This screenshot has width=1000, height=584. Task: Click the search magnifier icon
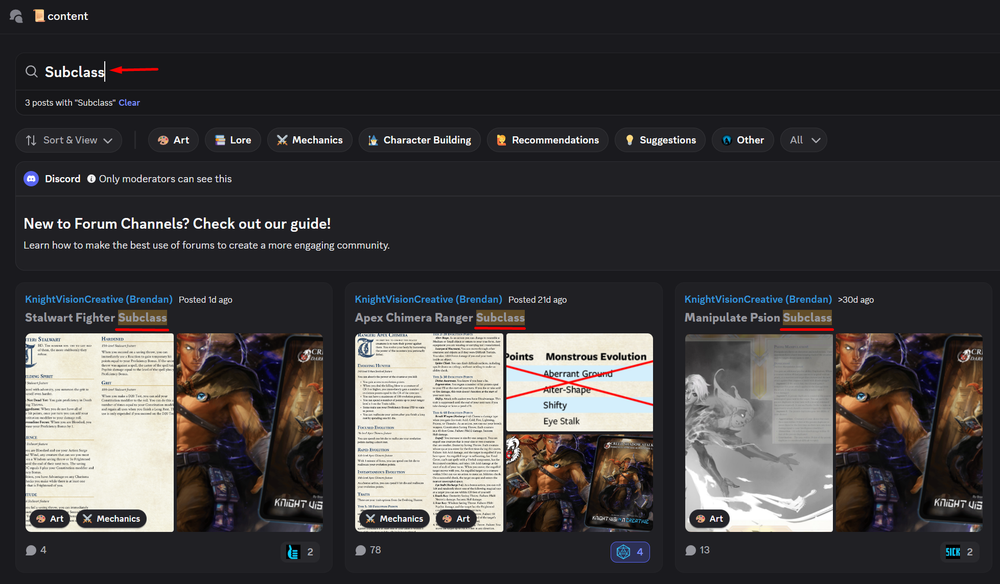32,71
